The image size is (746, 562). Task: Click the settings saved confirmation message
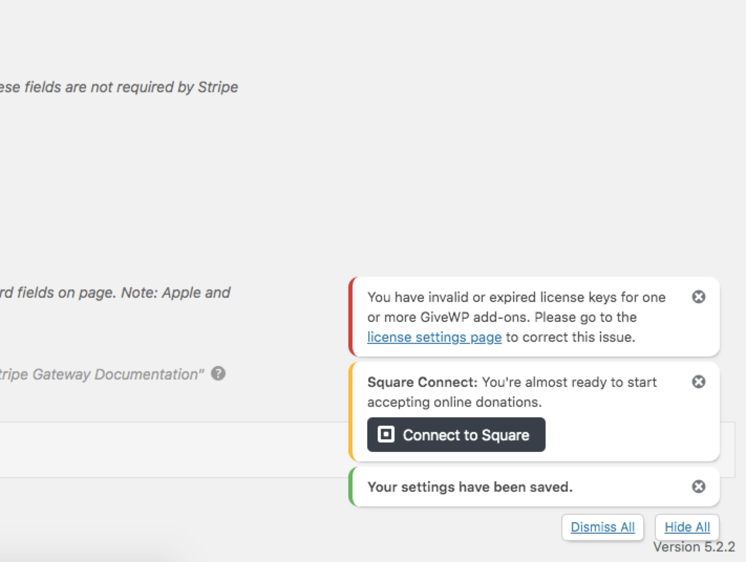[x=470, y=487]
